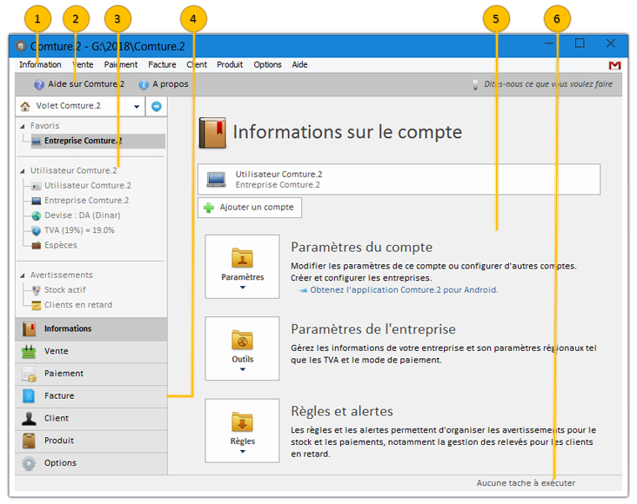Click the Gmail icon in menu bar

(615, 65)
